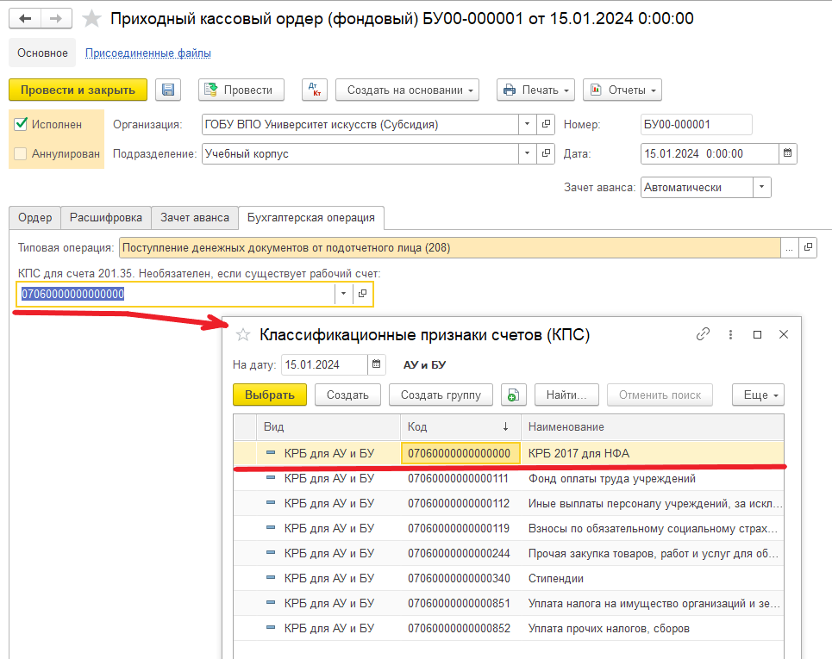Open the Подразделение record in a new form

[546, 153]
